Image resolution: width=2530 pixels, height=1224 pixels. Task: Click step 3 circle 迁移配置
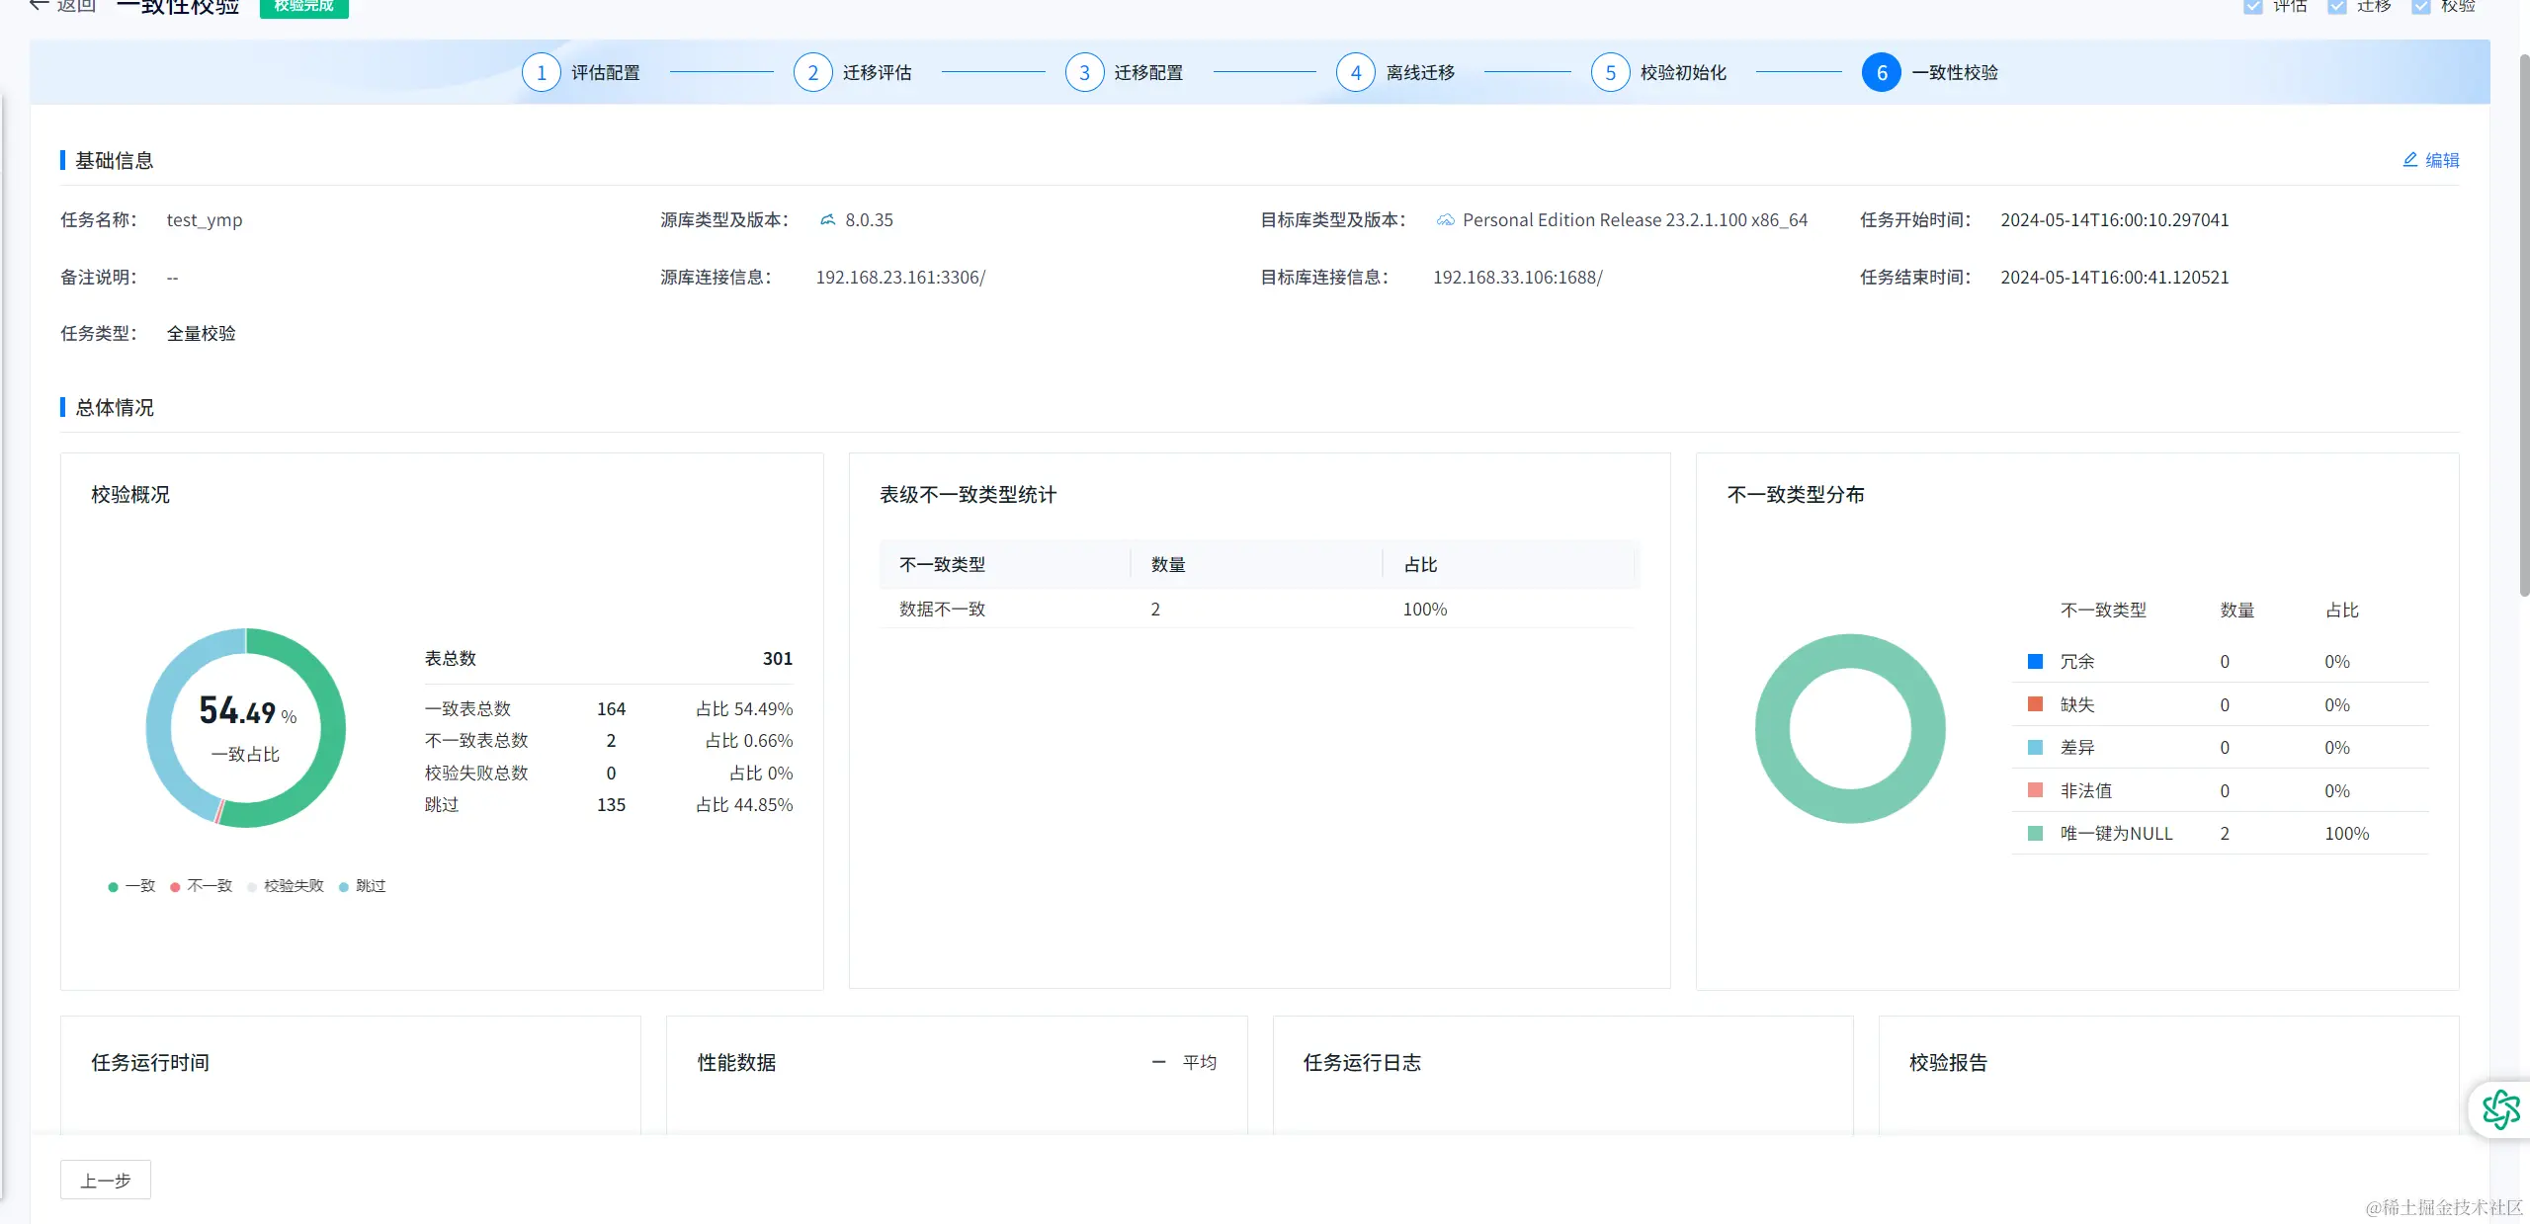pos(1084,73)
